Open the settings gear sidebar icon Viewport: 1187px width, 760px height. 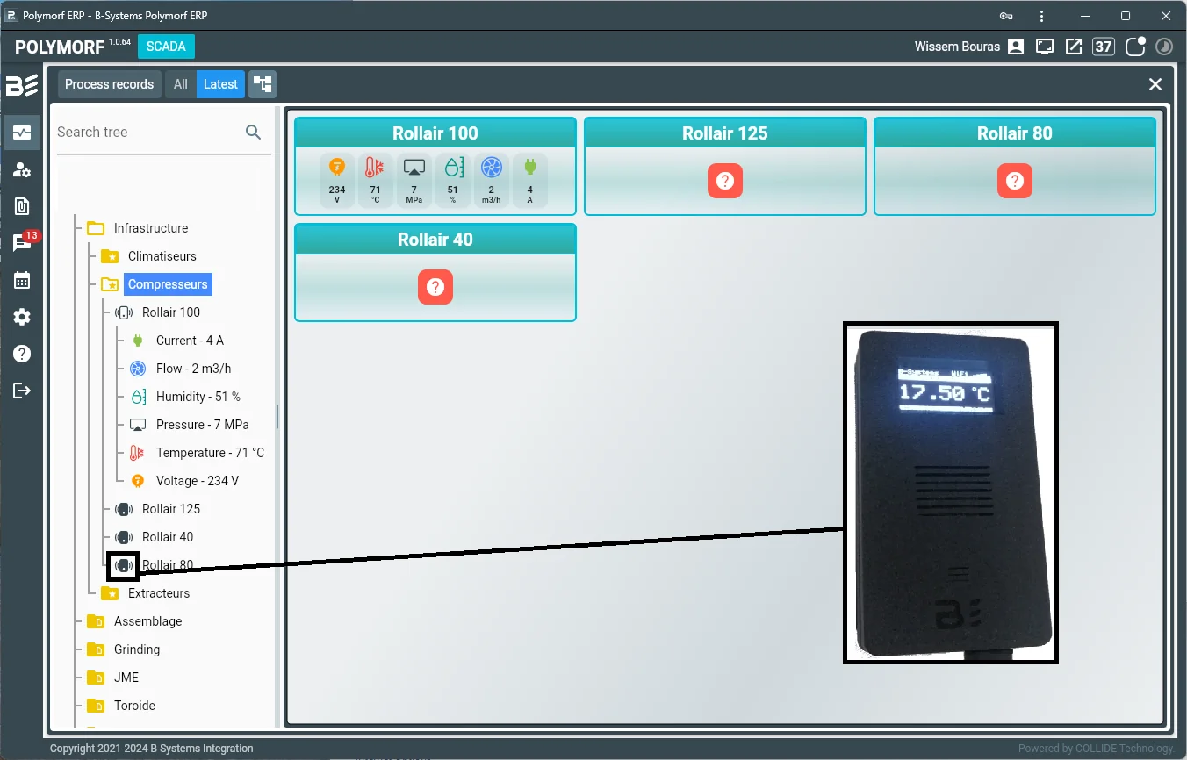pyautogui.click(x=21, y=318)
